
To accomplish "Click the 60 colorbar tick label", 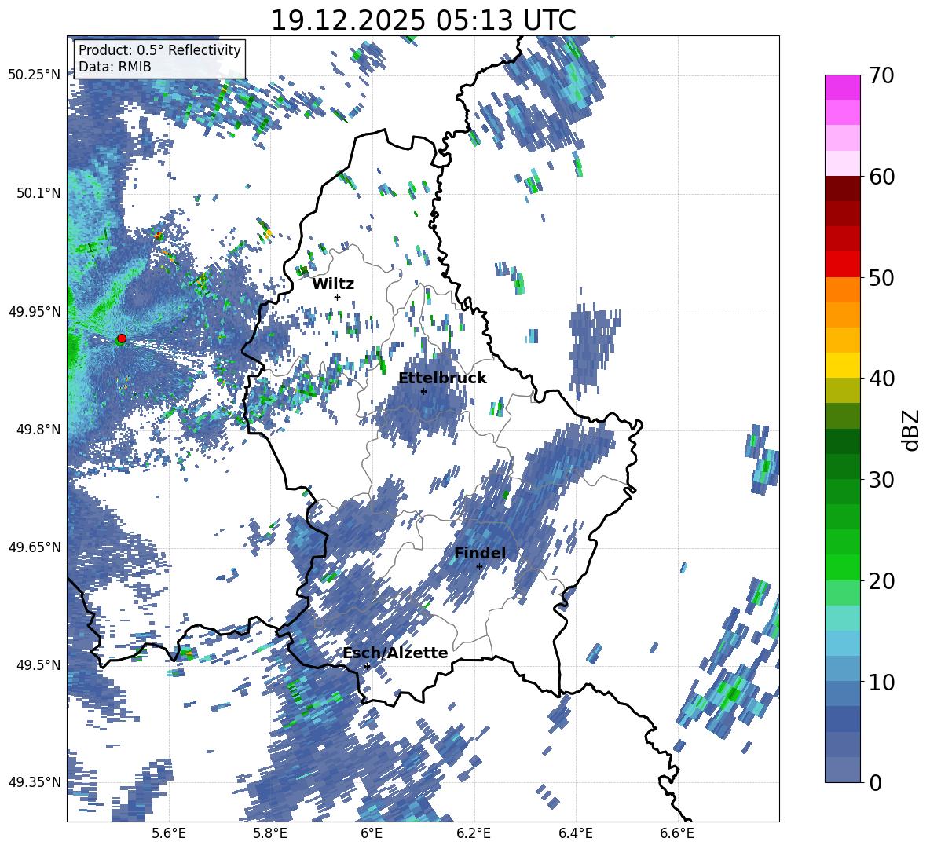I will pyautogui.click(x=881, y=177).
